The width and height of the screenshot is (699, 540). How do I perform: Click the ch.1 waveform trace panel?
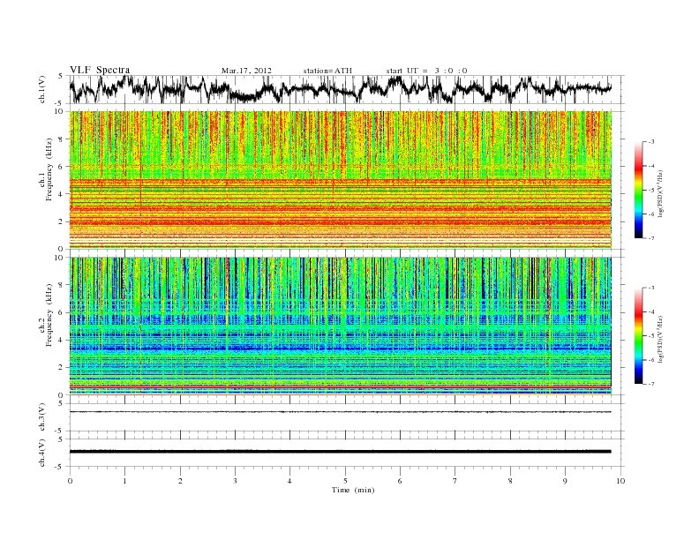coord(346,89)
